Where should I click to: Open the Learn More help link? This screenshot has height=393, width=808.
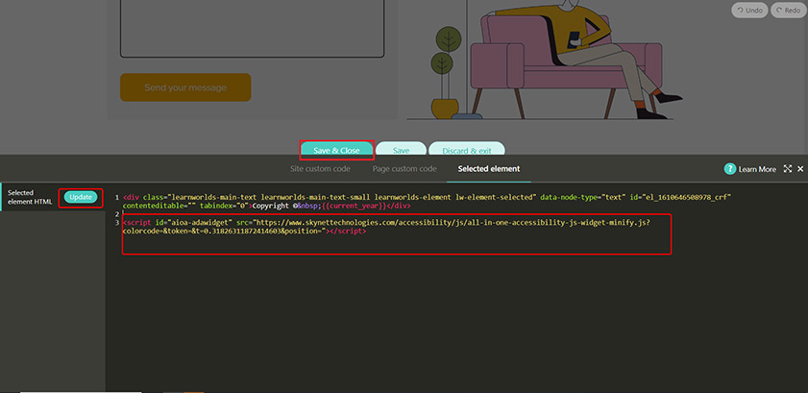point(757,169)
